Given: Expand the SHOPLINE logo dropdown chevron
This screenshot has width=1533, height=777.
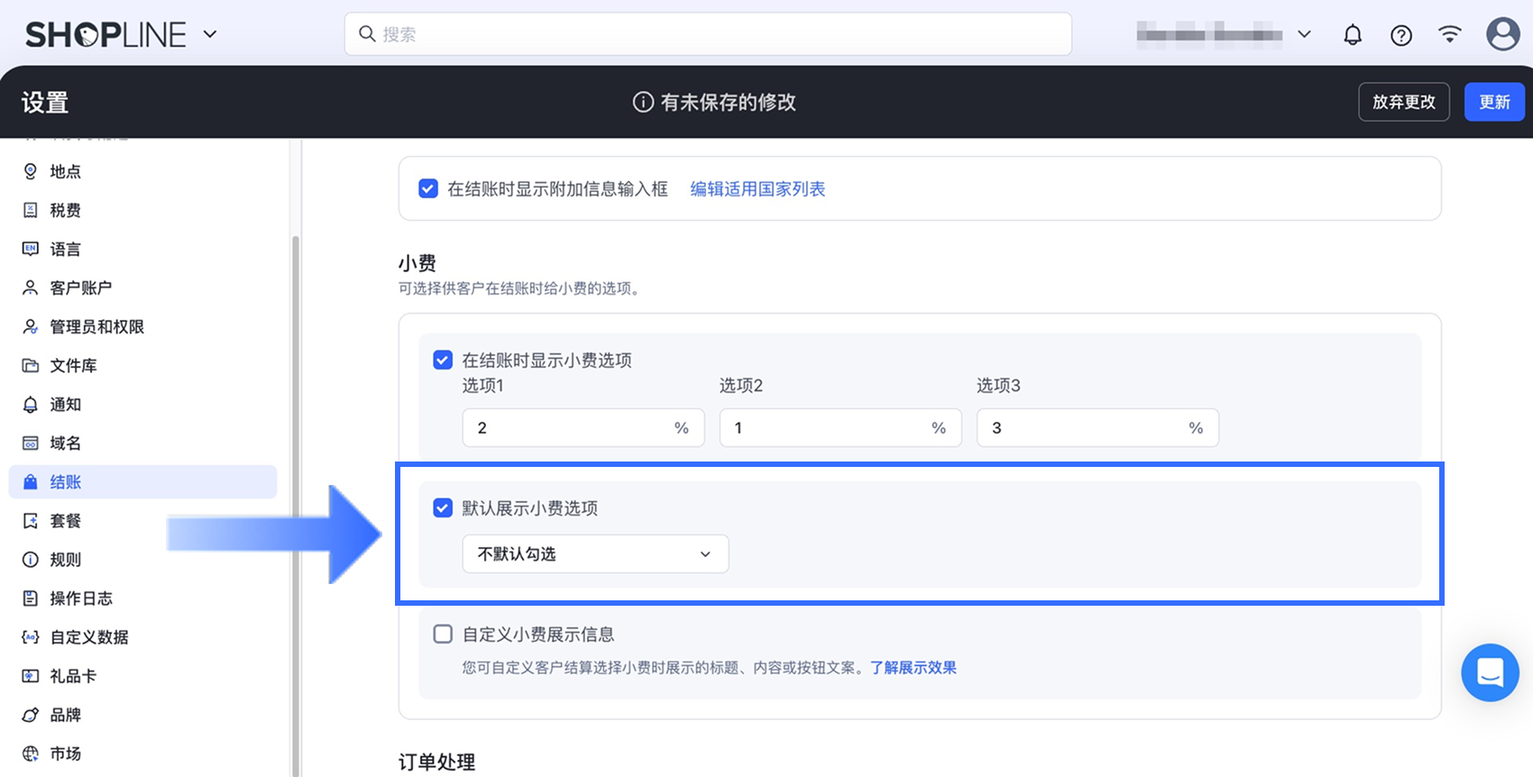Looking at the screenshot, I should pyautogui.click(x=210, y=34).
